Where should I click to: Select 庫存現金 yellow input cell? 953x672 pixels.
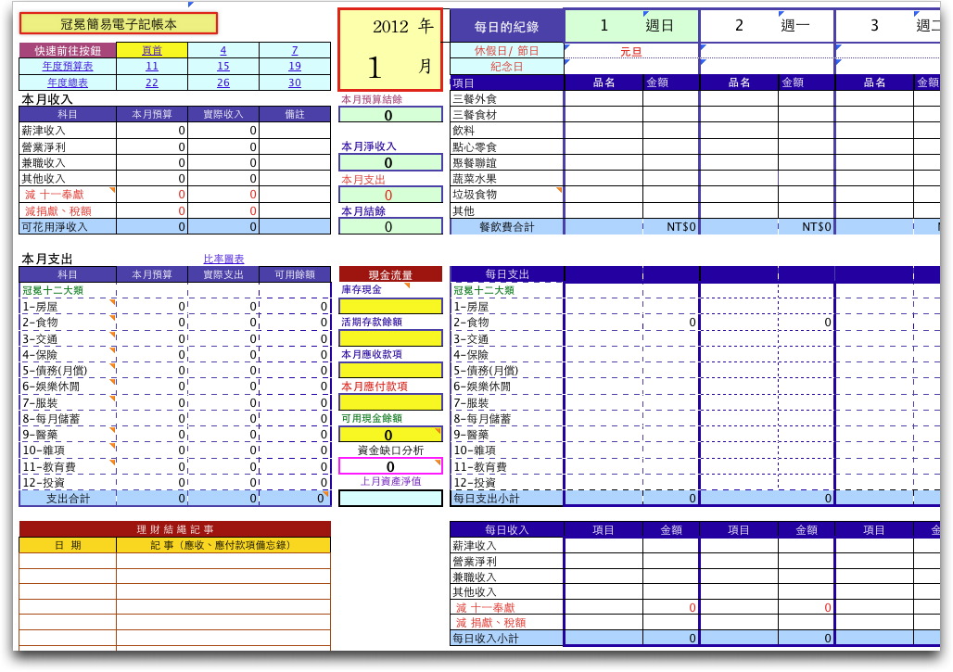390,306
